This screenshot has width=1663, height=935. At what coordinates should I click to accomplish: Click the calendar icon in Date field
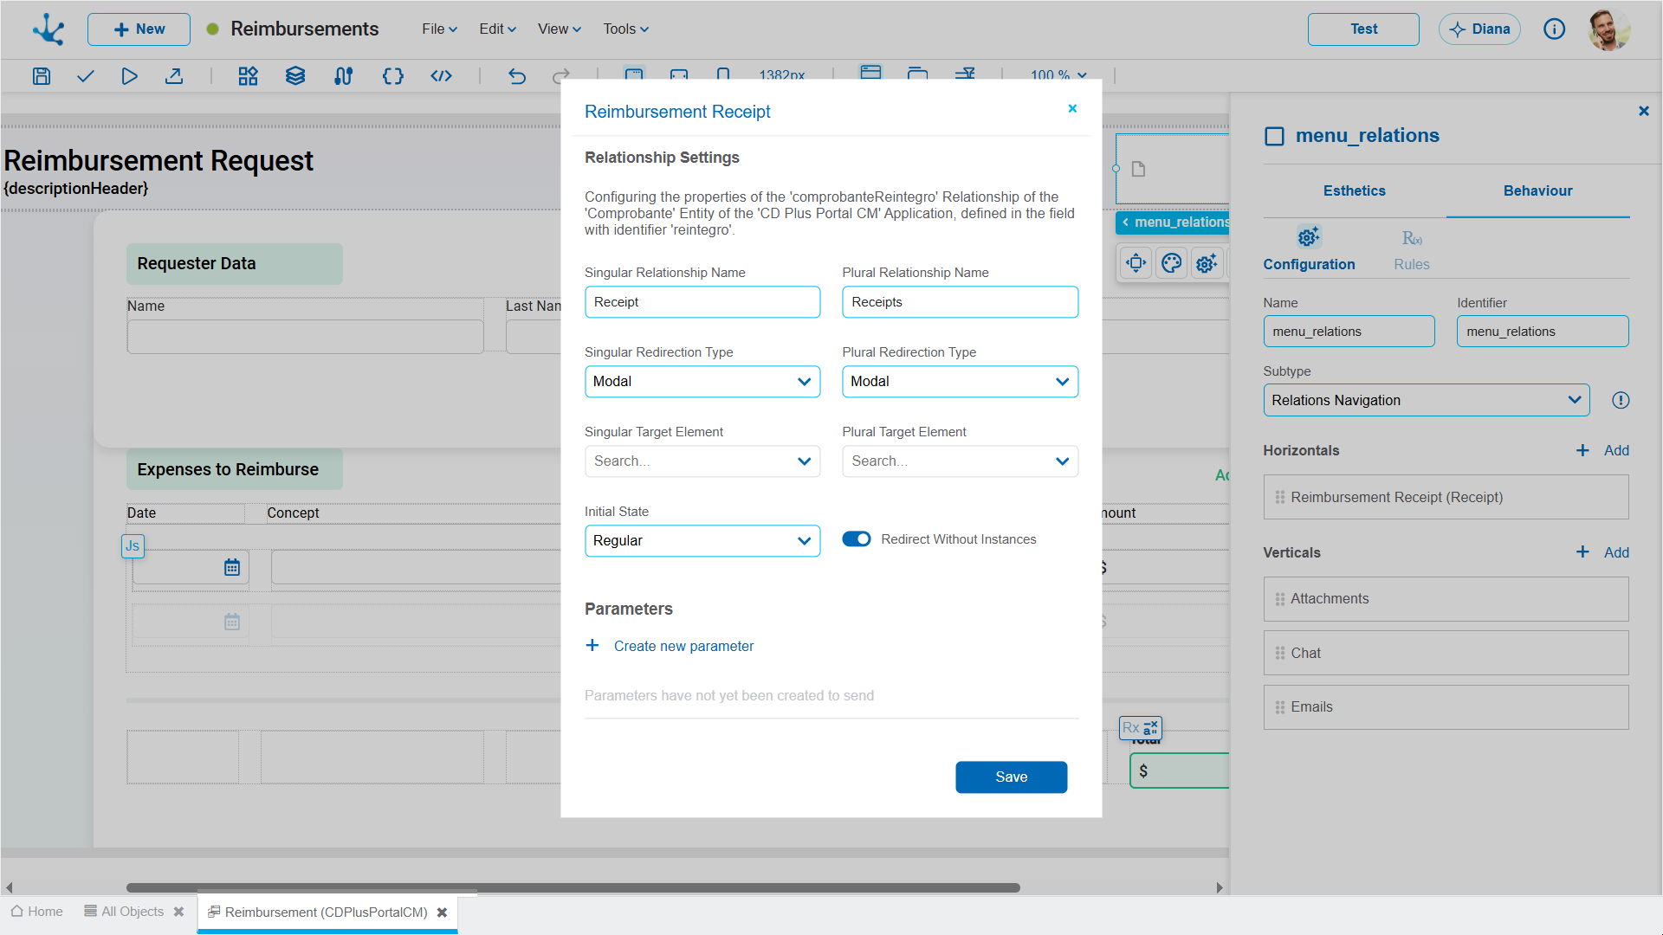coord(232,568)
